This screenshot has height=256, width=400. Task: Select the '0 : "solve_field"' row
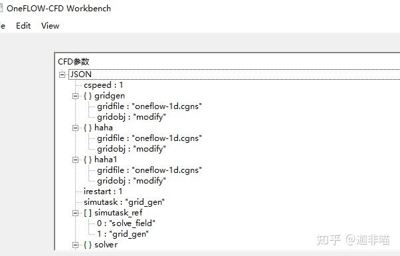126,223
